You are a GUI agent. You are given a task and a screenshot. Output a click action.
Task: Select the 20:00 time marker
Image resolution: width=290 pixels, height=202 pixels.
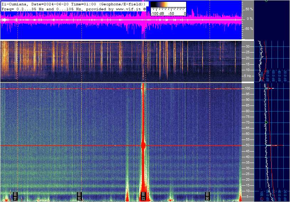pyautogui.click(x=79, y=196)
